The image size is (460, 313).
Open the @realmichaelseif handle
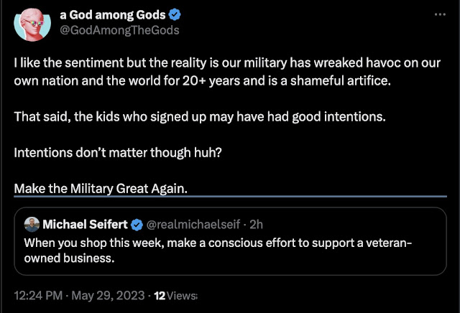[190, 225]
